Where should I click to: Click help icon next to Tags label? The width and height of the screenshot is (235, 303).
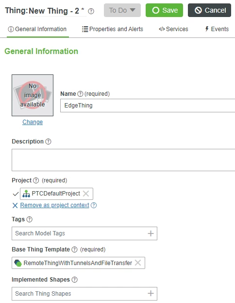tap(29, 219)
